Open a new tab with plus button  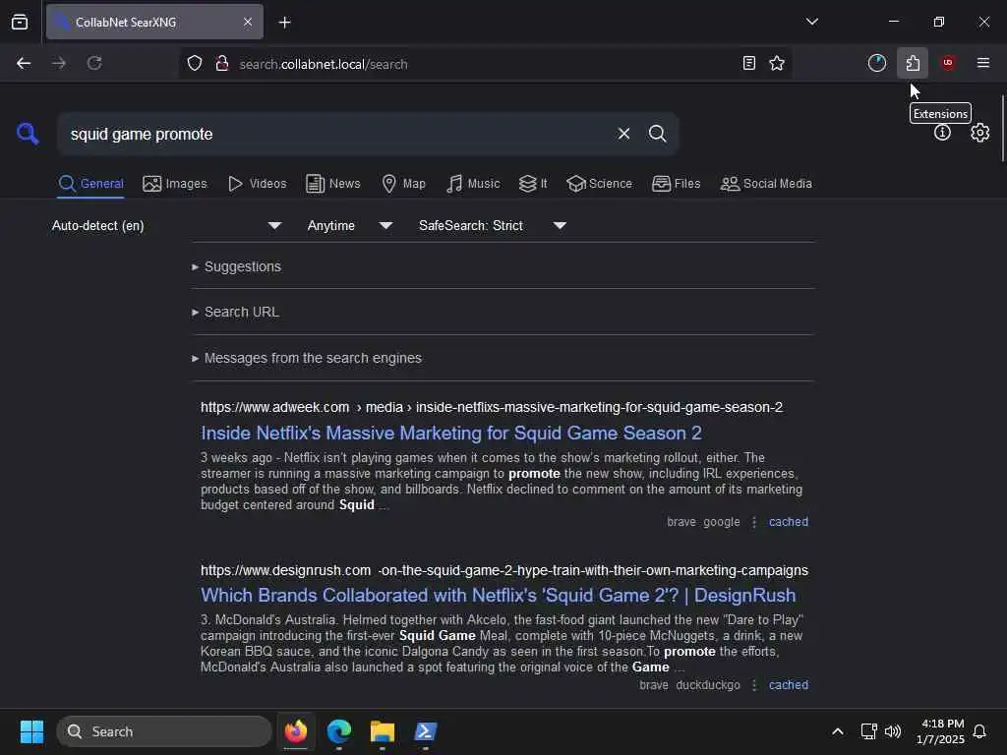click(x=284, y=23)
